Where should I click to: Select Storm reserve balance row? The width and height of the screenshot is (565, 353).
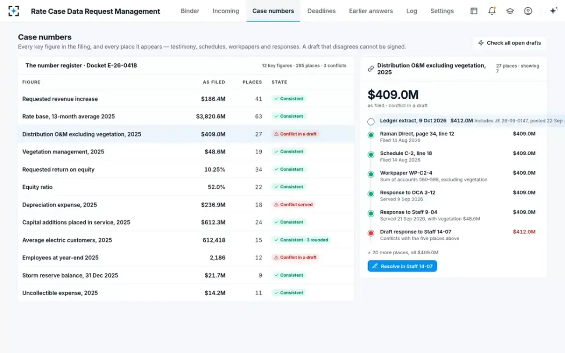tap(186, 275)
